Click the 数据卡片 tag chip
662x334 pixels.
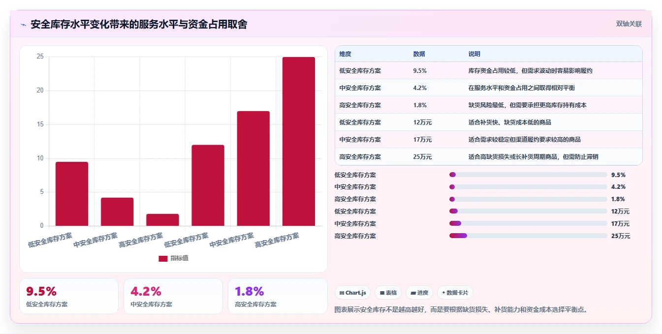[x=455, y=293]
